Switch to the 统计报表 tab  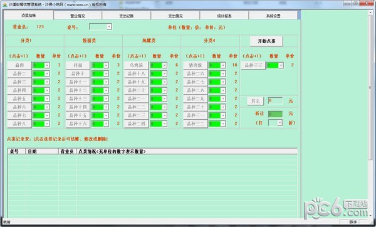[224, 16]
